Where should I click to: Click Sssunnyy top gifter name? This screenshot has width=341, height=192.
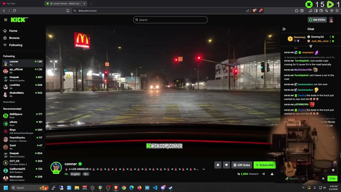tap(300, 37)
